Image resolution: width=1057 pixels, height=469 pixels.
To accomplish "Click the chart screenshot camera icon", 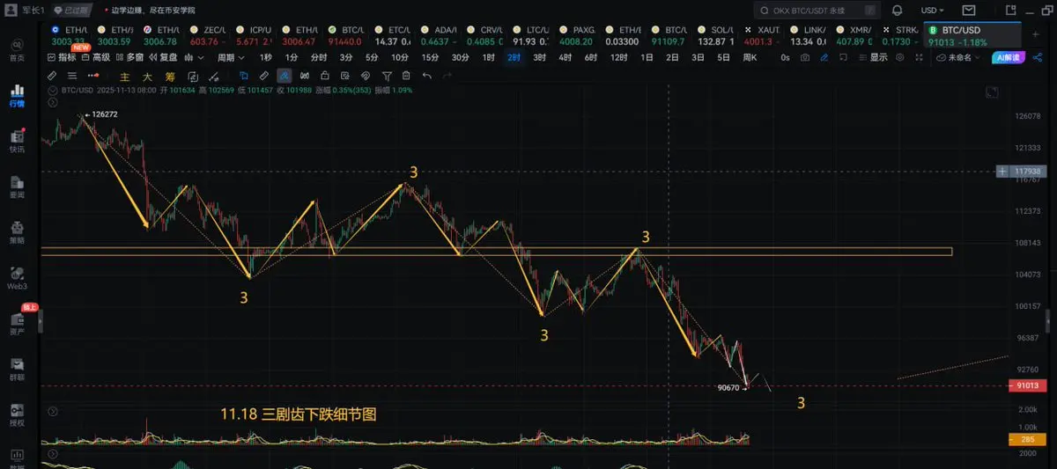I will [805, 57].
